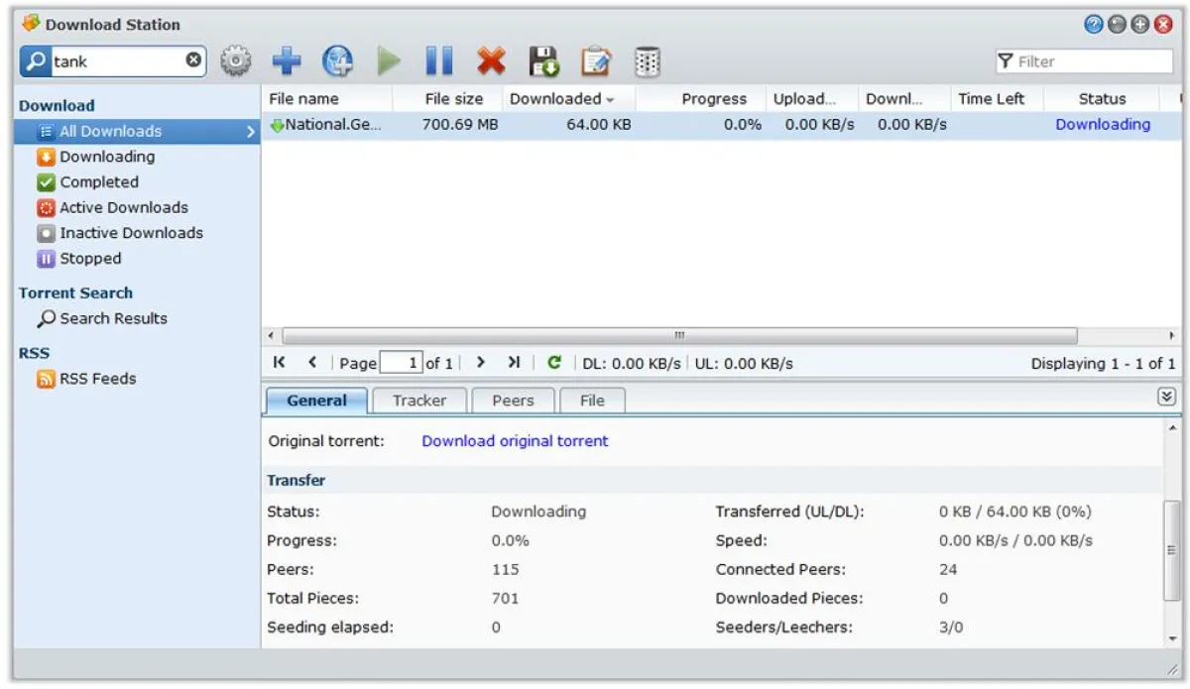
Task: Clear completed tasks with trash bin icon
Action: [647, 61]
